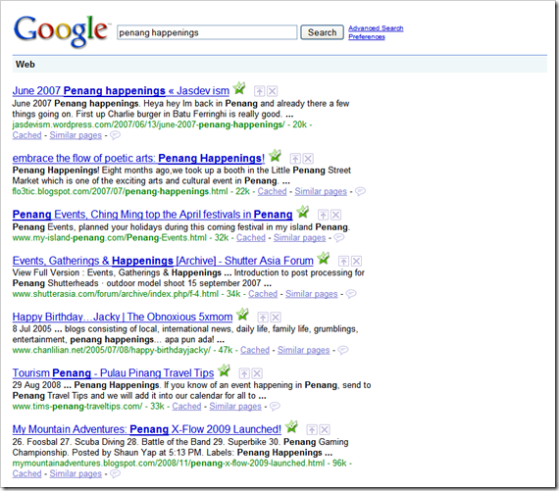559x491 pixels.
Task: Open Happy Birthday…Jacky | The Obnoxious 5xmom
Action: 123,317
